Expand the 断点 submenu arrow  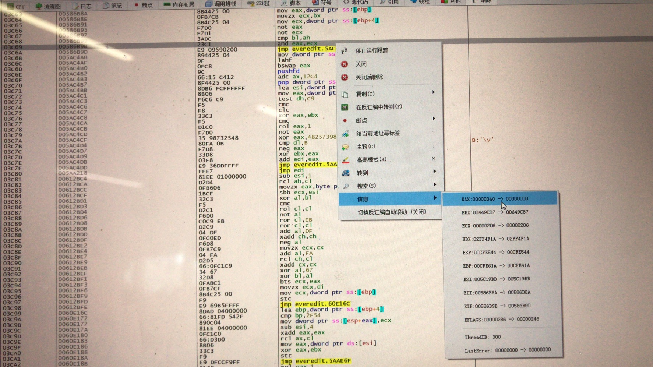434,119
